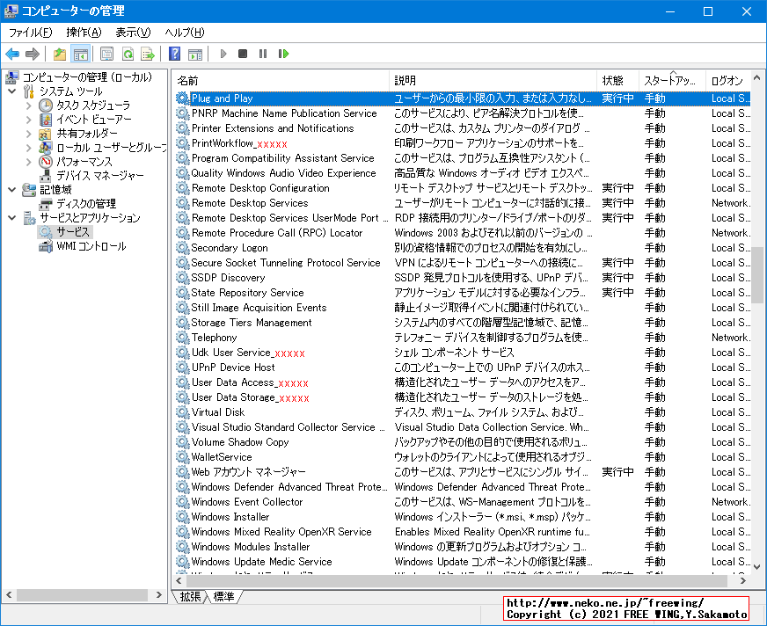Image resolution: width=767 pixels, height=626 pixels.
Task: Start the selected service with the play icon
Action: tap(223, 54)
